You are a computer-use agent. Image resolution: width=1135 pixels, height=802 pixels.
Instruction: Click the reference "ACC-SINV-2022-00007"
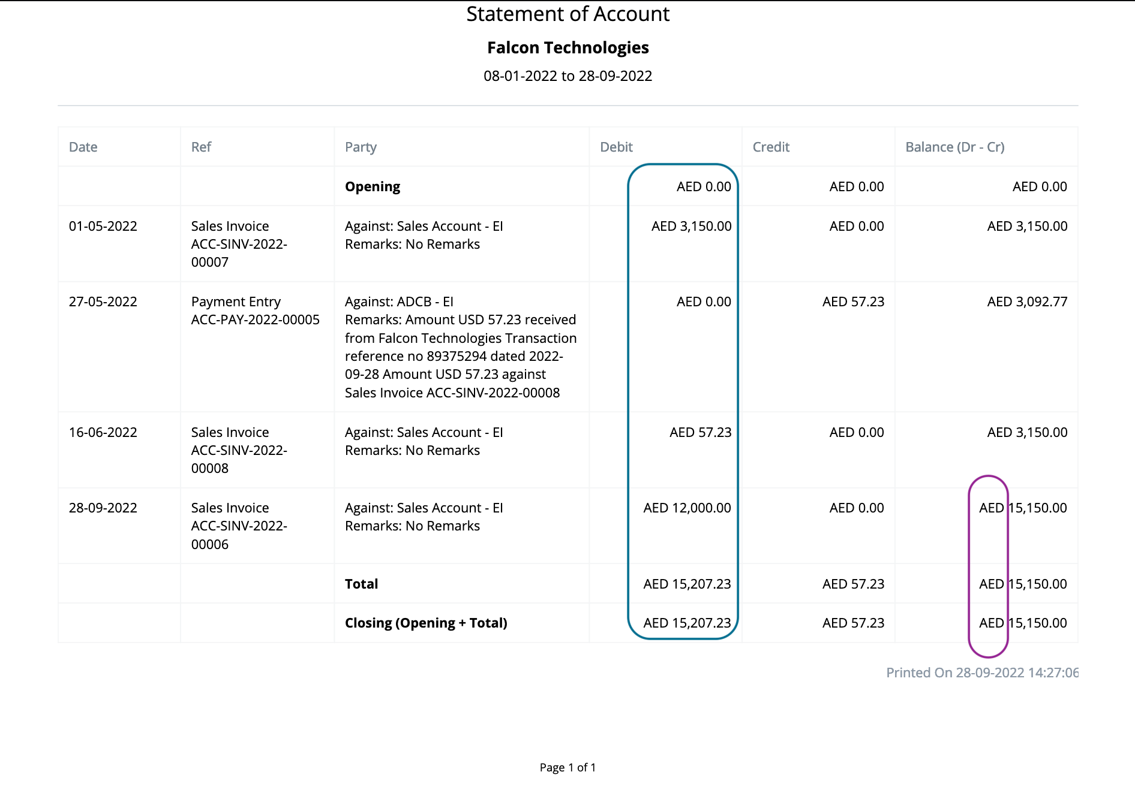coord(239,253)
